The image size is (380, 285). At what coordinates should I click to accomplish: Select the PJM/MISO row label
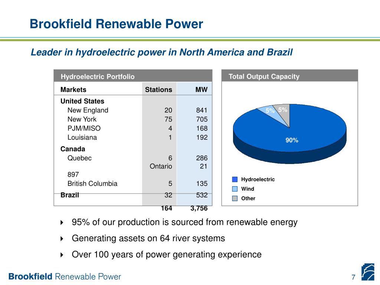click(x=84, y=128)
